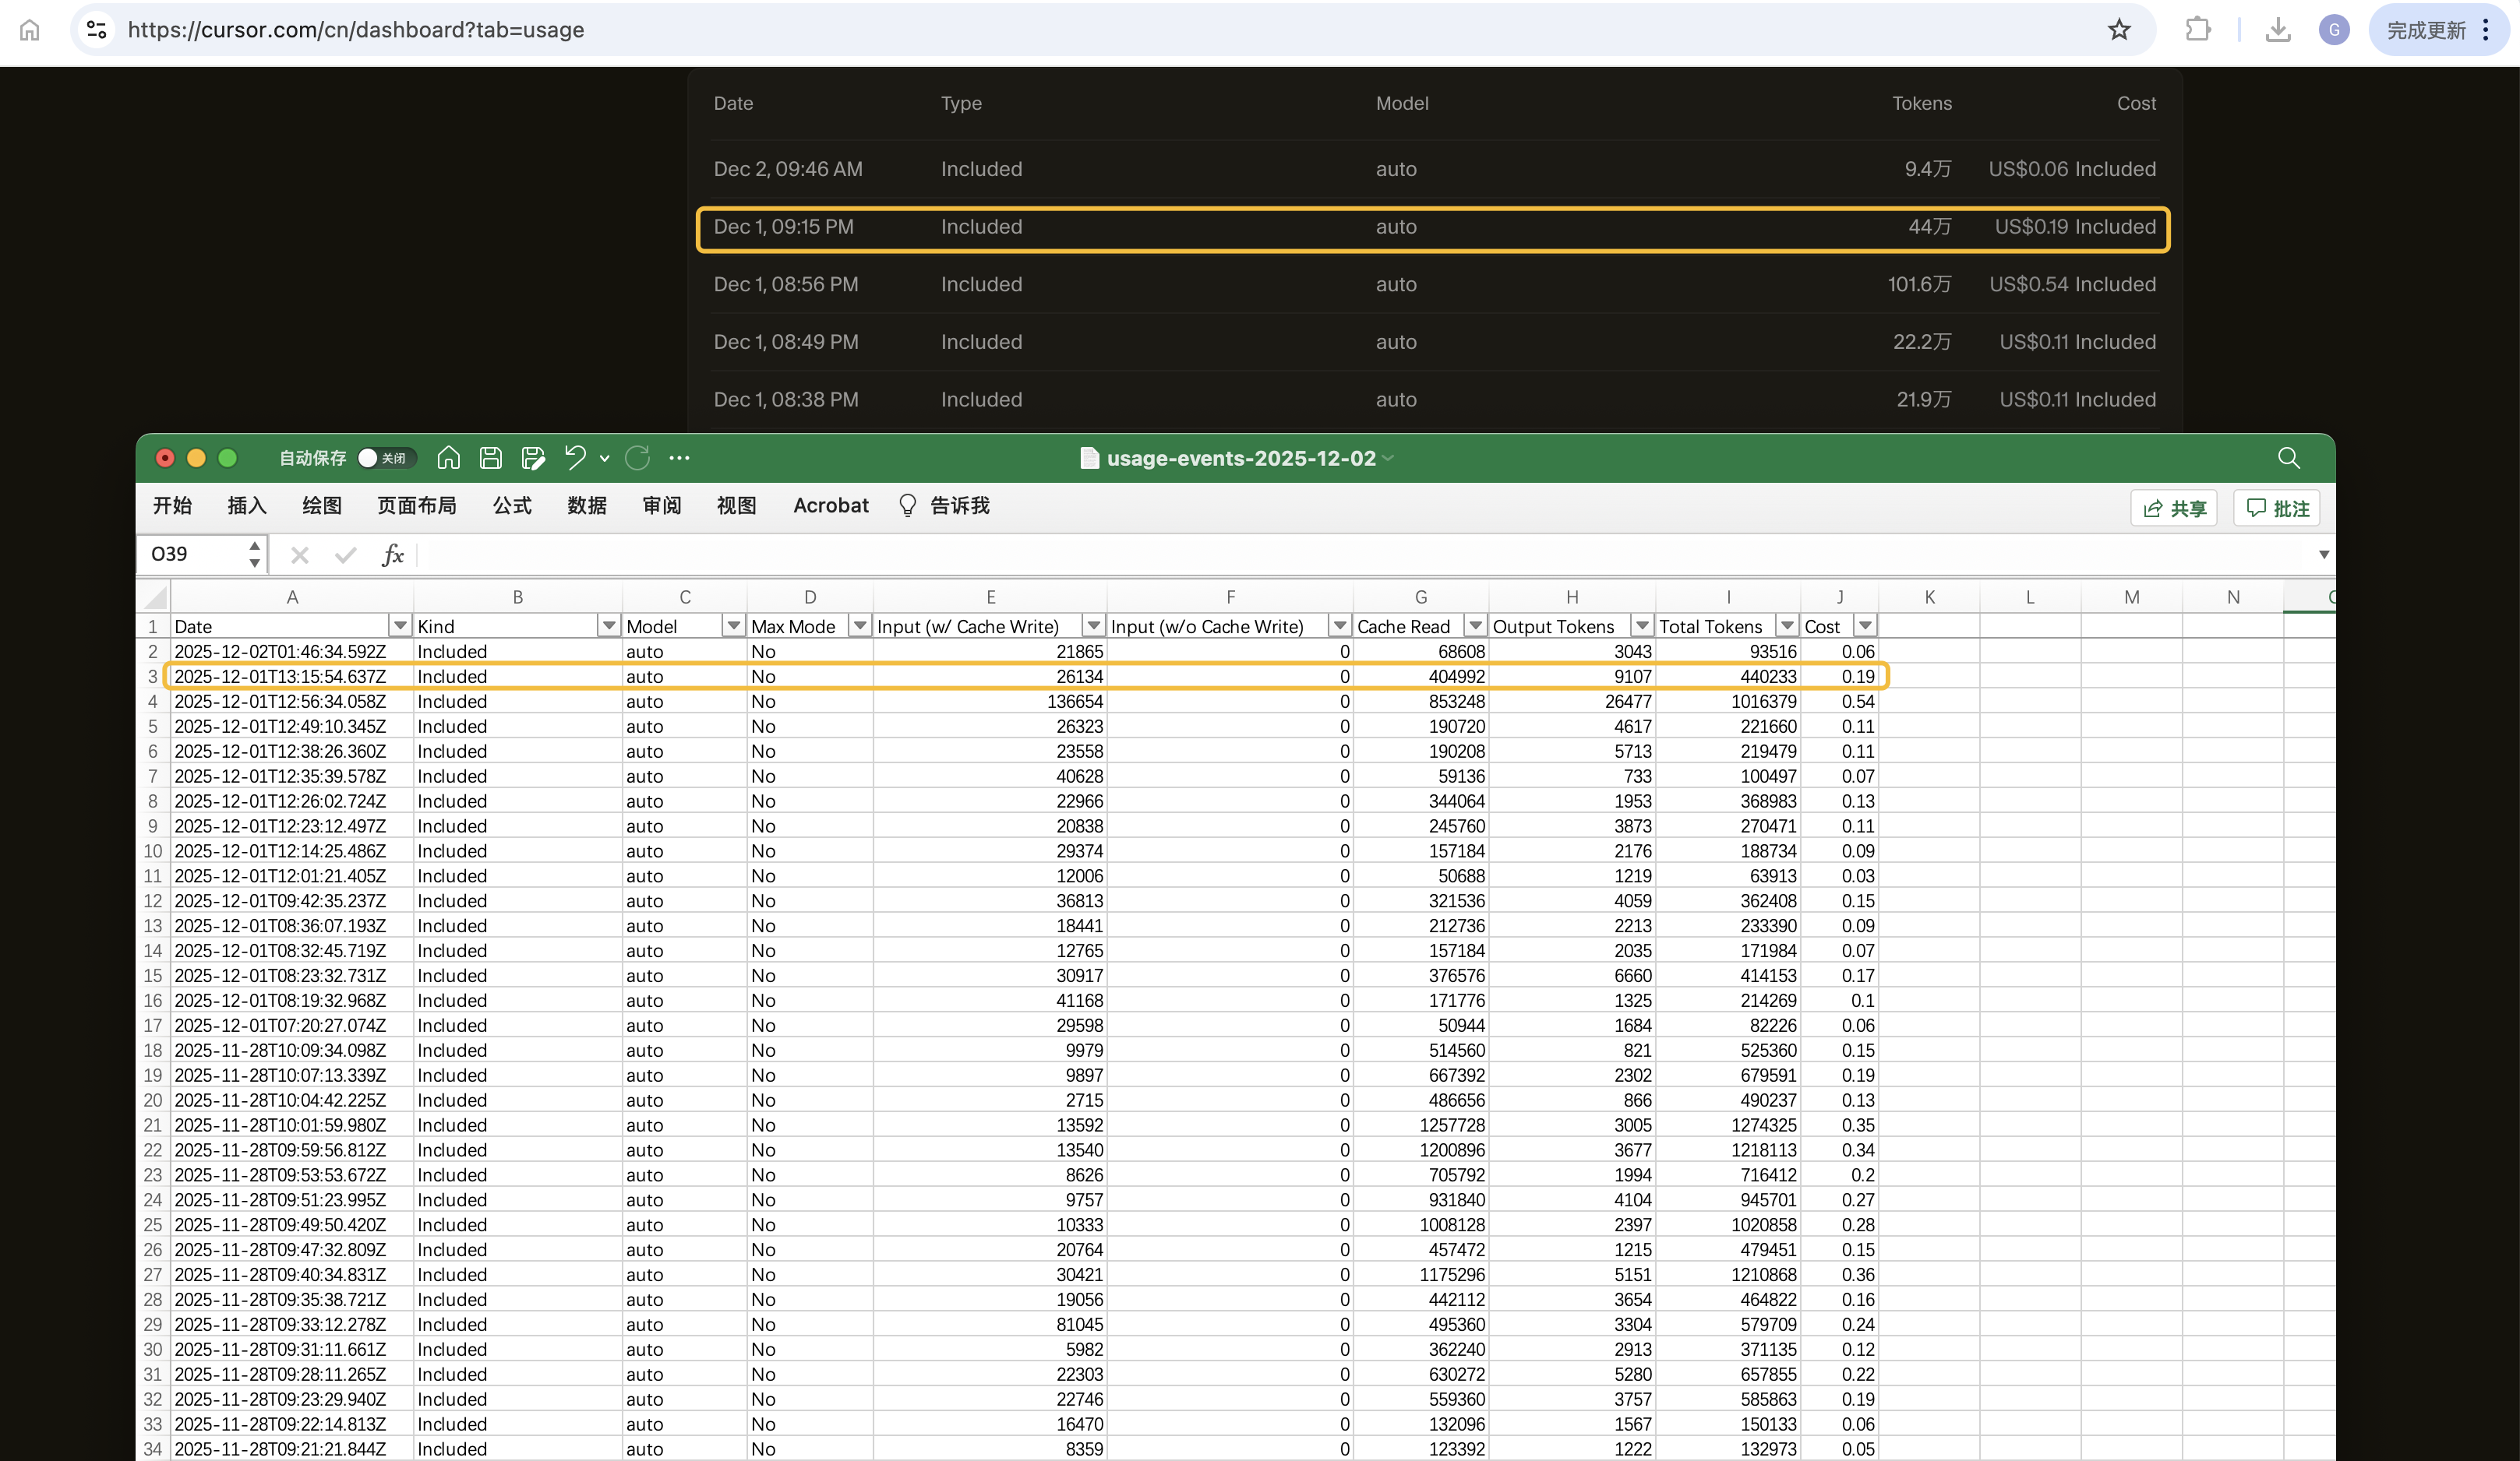Open 批注 comments panel
Image resolution: width=2520 pixels, height=1461 pixels.
(x=2276, y=508)
